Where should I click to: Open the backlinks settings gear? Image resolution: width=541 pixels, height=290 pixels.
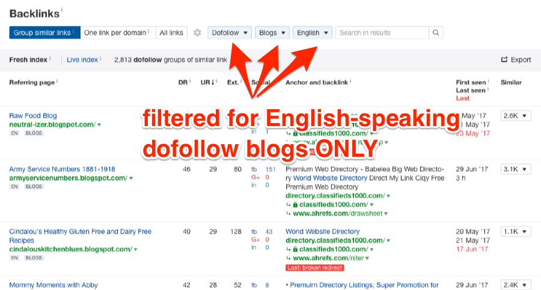click(x=197, y=33)
